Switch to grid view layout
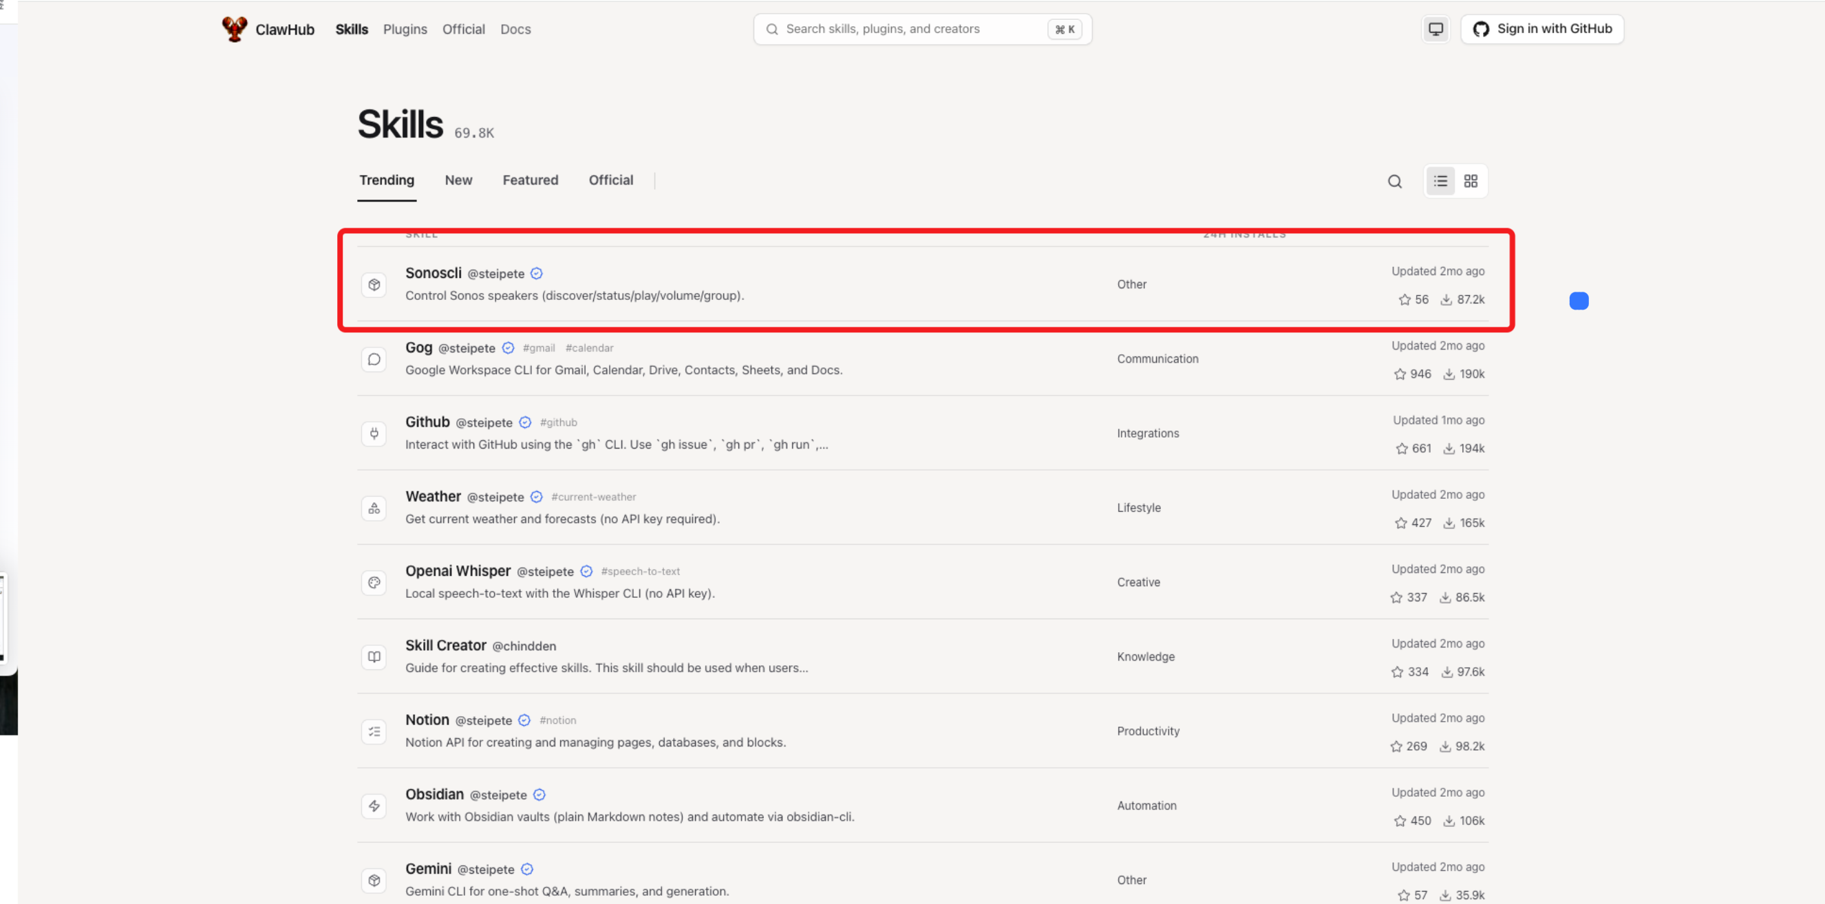 click(x=1471, y=182)
